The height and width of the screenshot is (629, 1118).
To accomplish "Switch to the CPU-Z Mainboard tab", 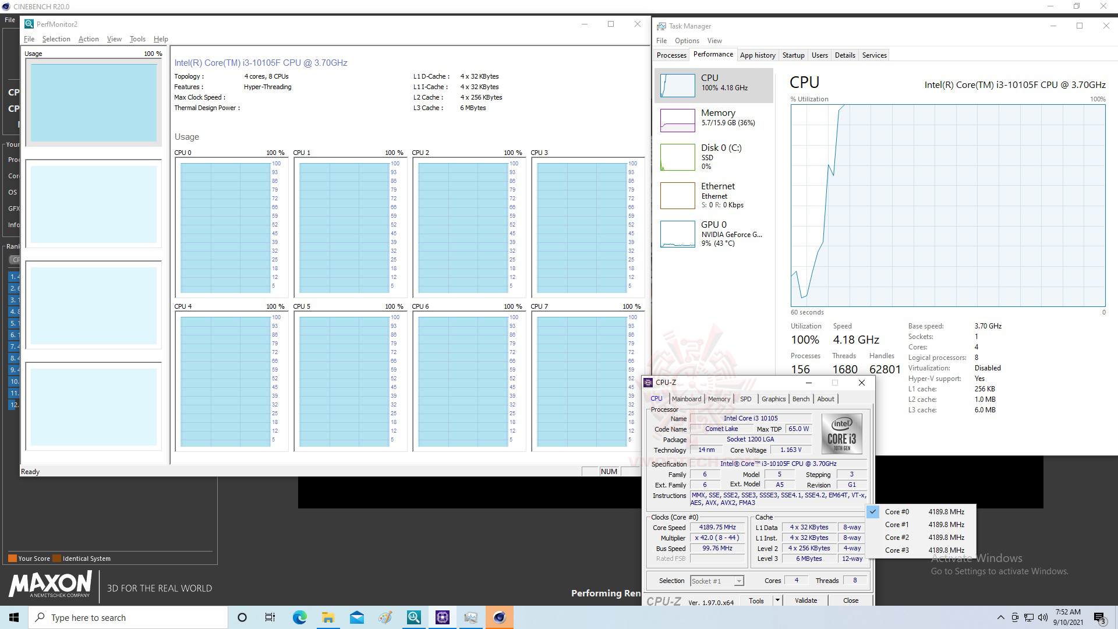I will [686, 399].
